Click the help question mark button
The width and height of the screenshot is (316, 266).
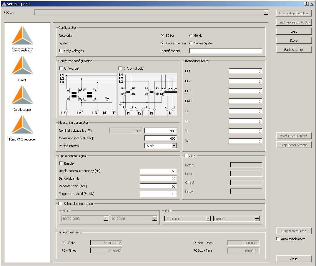click(306, 4)
